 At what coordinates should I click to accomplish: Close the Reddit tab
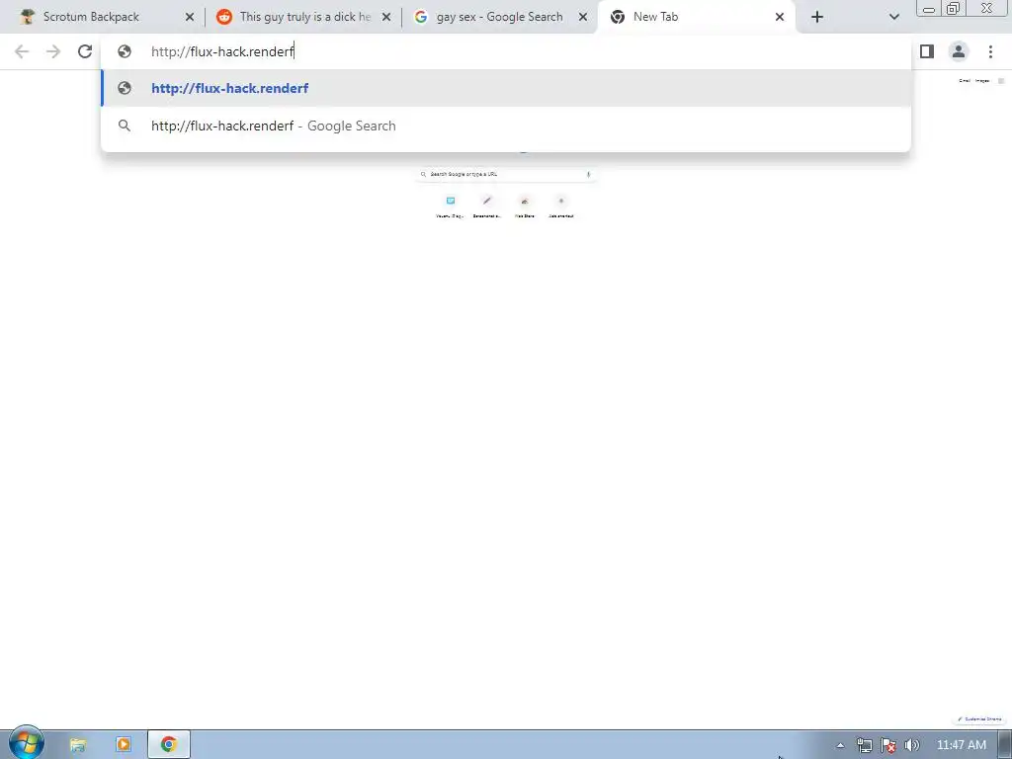tap(386, 17)
